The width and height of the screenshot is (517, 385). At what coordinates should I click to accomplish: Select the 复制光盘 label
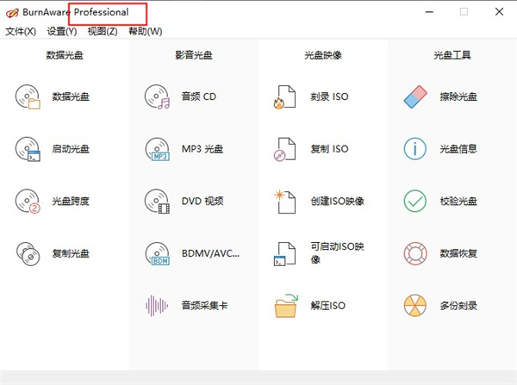pyautogui.click(x=71, y=253)
